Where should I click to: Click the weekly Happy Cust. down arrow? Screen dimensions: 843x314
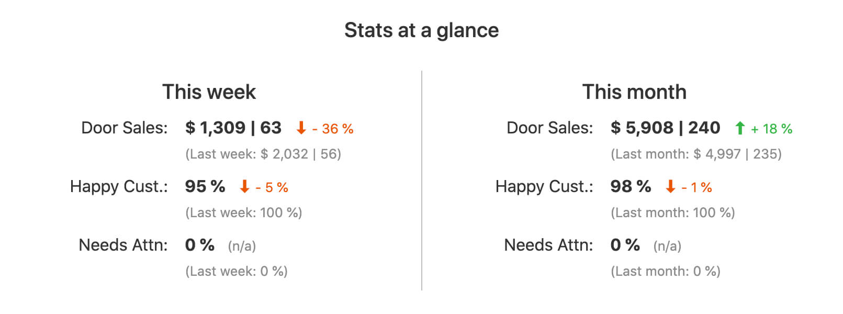(x=244, y=186)
